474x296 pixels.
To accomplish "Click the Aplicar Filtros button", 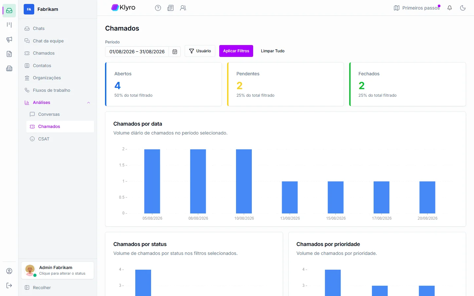I will (x=236, y=51).
